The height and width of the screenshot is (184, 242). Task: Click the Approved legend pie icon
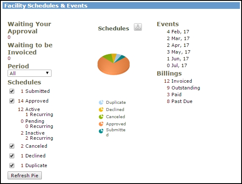tap(101, 124)
